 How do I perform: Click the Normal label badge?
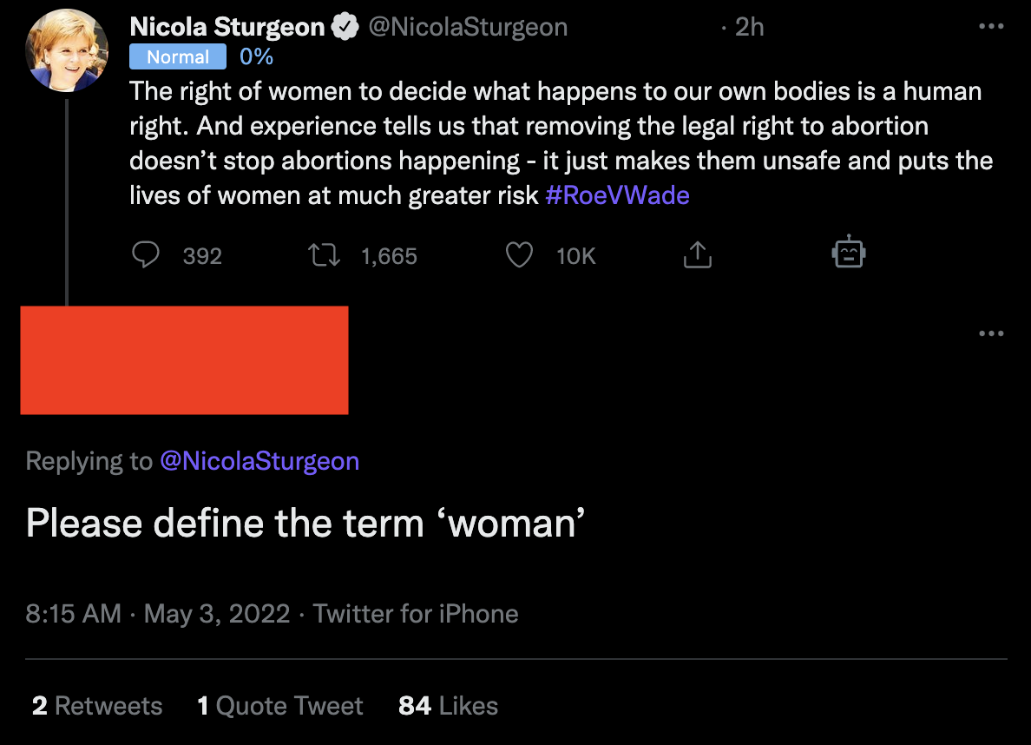pos(178,56)
